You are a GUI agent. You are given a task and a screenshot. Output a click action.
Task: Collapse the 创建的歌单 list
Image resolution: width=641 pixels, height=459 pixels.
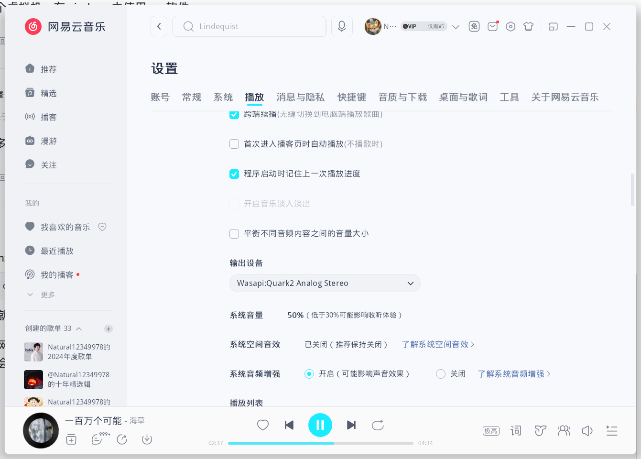click(79, 328)
